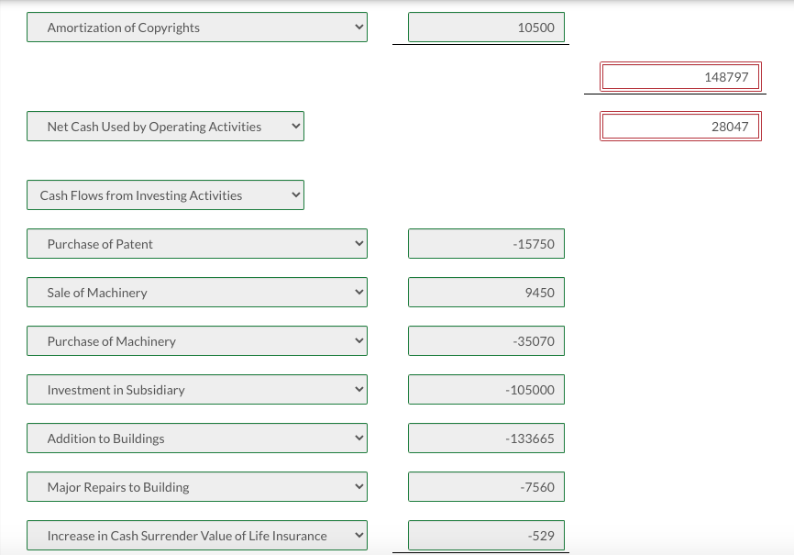Open the Purchase of Machinery dropdown
794x555 pixels.
click(197, 341)
